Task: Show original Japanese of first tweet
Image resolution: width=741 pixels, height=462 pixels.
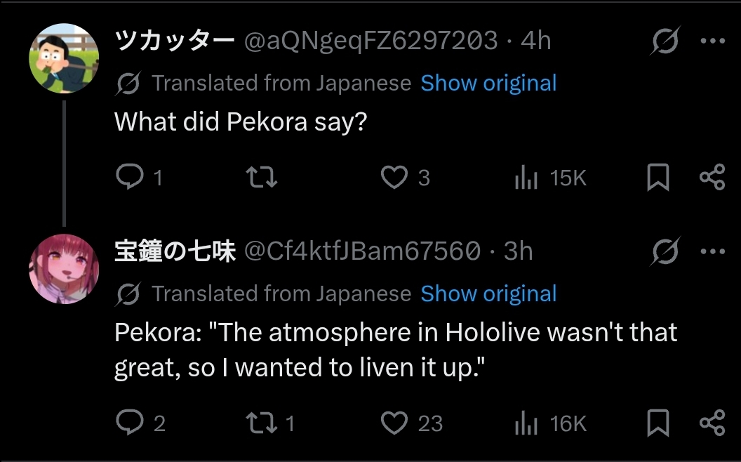Action: coord(488,83)
